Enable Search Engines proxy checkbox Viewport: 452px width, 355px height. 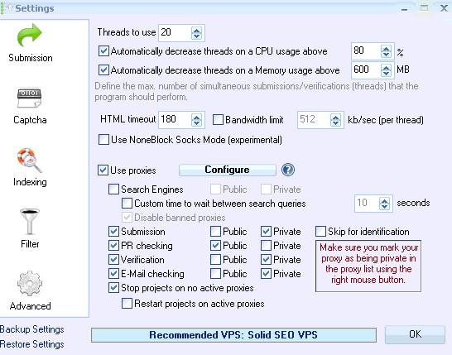click(113, 189)
